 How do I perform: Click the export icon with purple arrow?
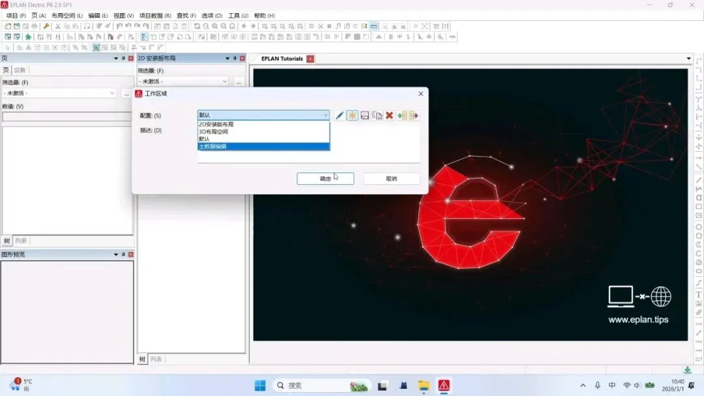pyautogui.click(x=414, y=116)
